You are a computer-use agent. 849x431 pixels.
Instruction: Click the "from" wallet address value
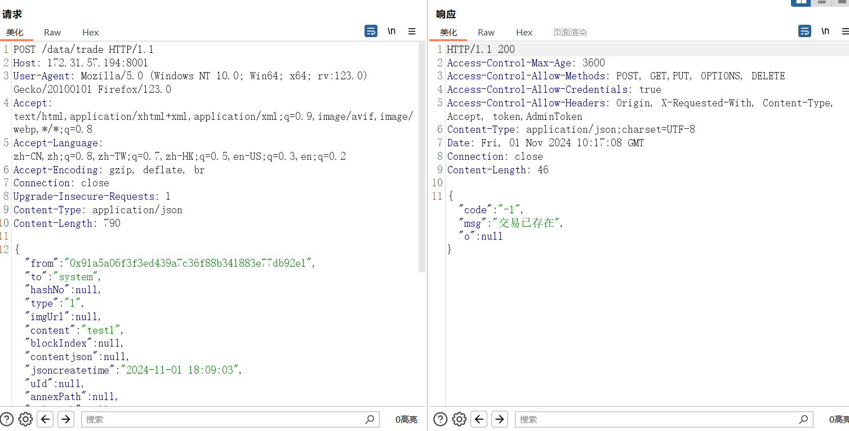tap(188, 263)
